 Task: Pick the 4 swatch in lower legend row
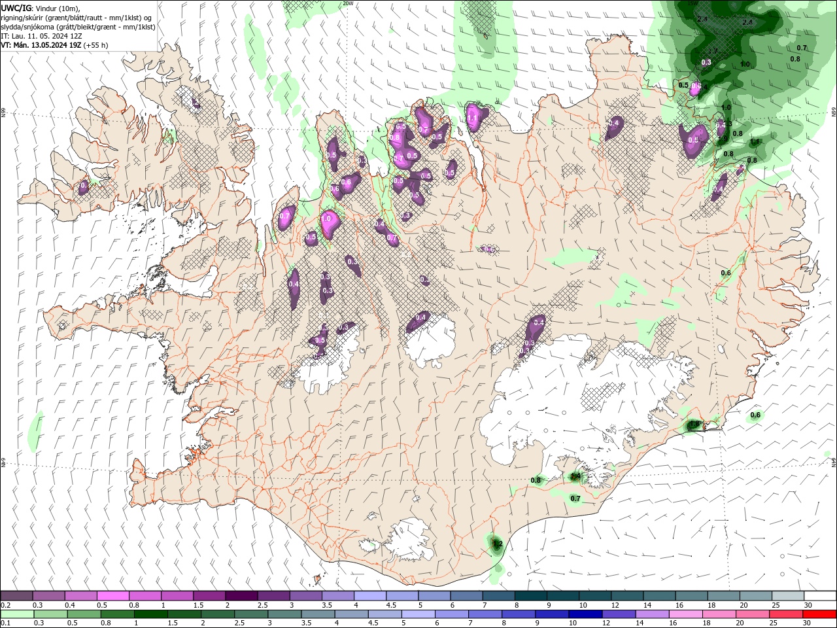351,614
